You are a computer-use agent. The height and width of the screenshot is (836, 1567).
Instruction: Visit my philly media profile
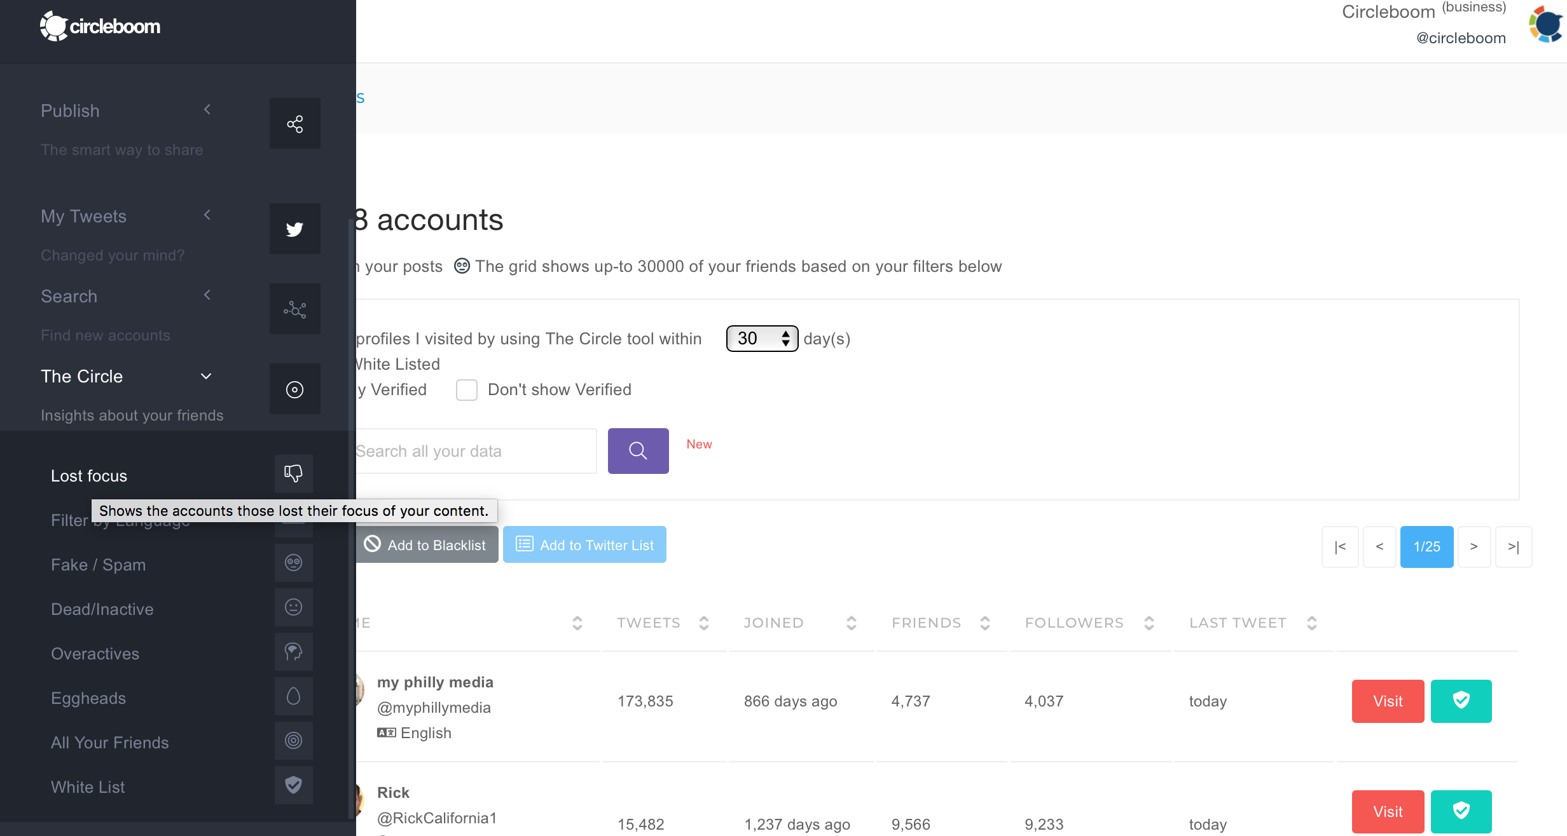coord(1388,701)
